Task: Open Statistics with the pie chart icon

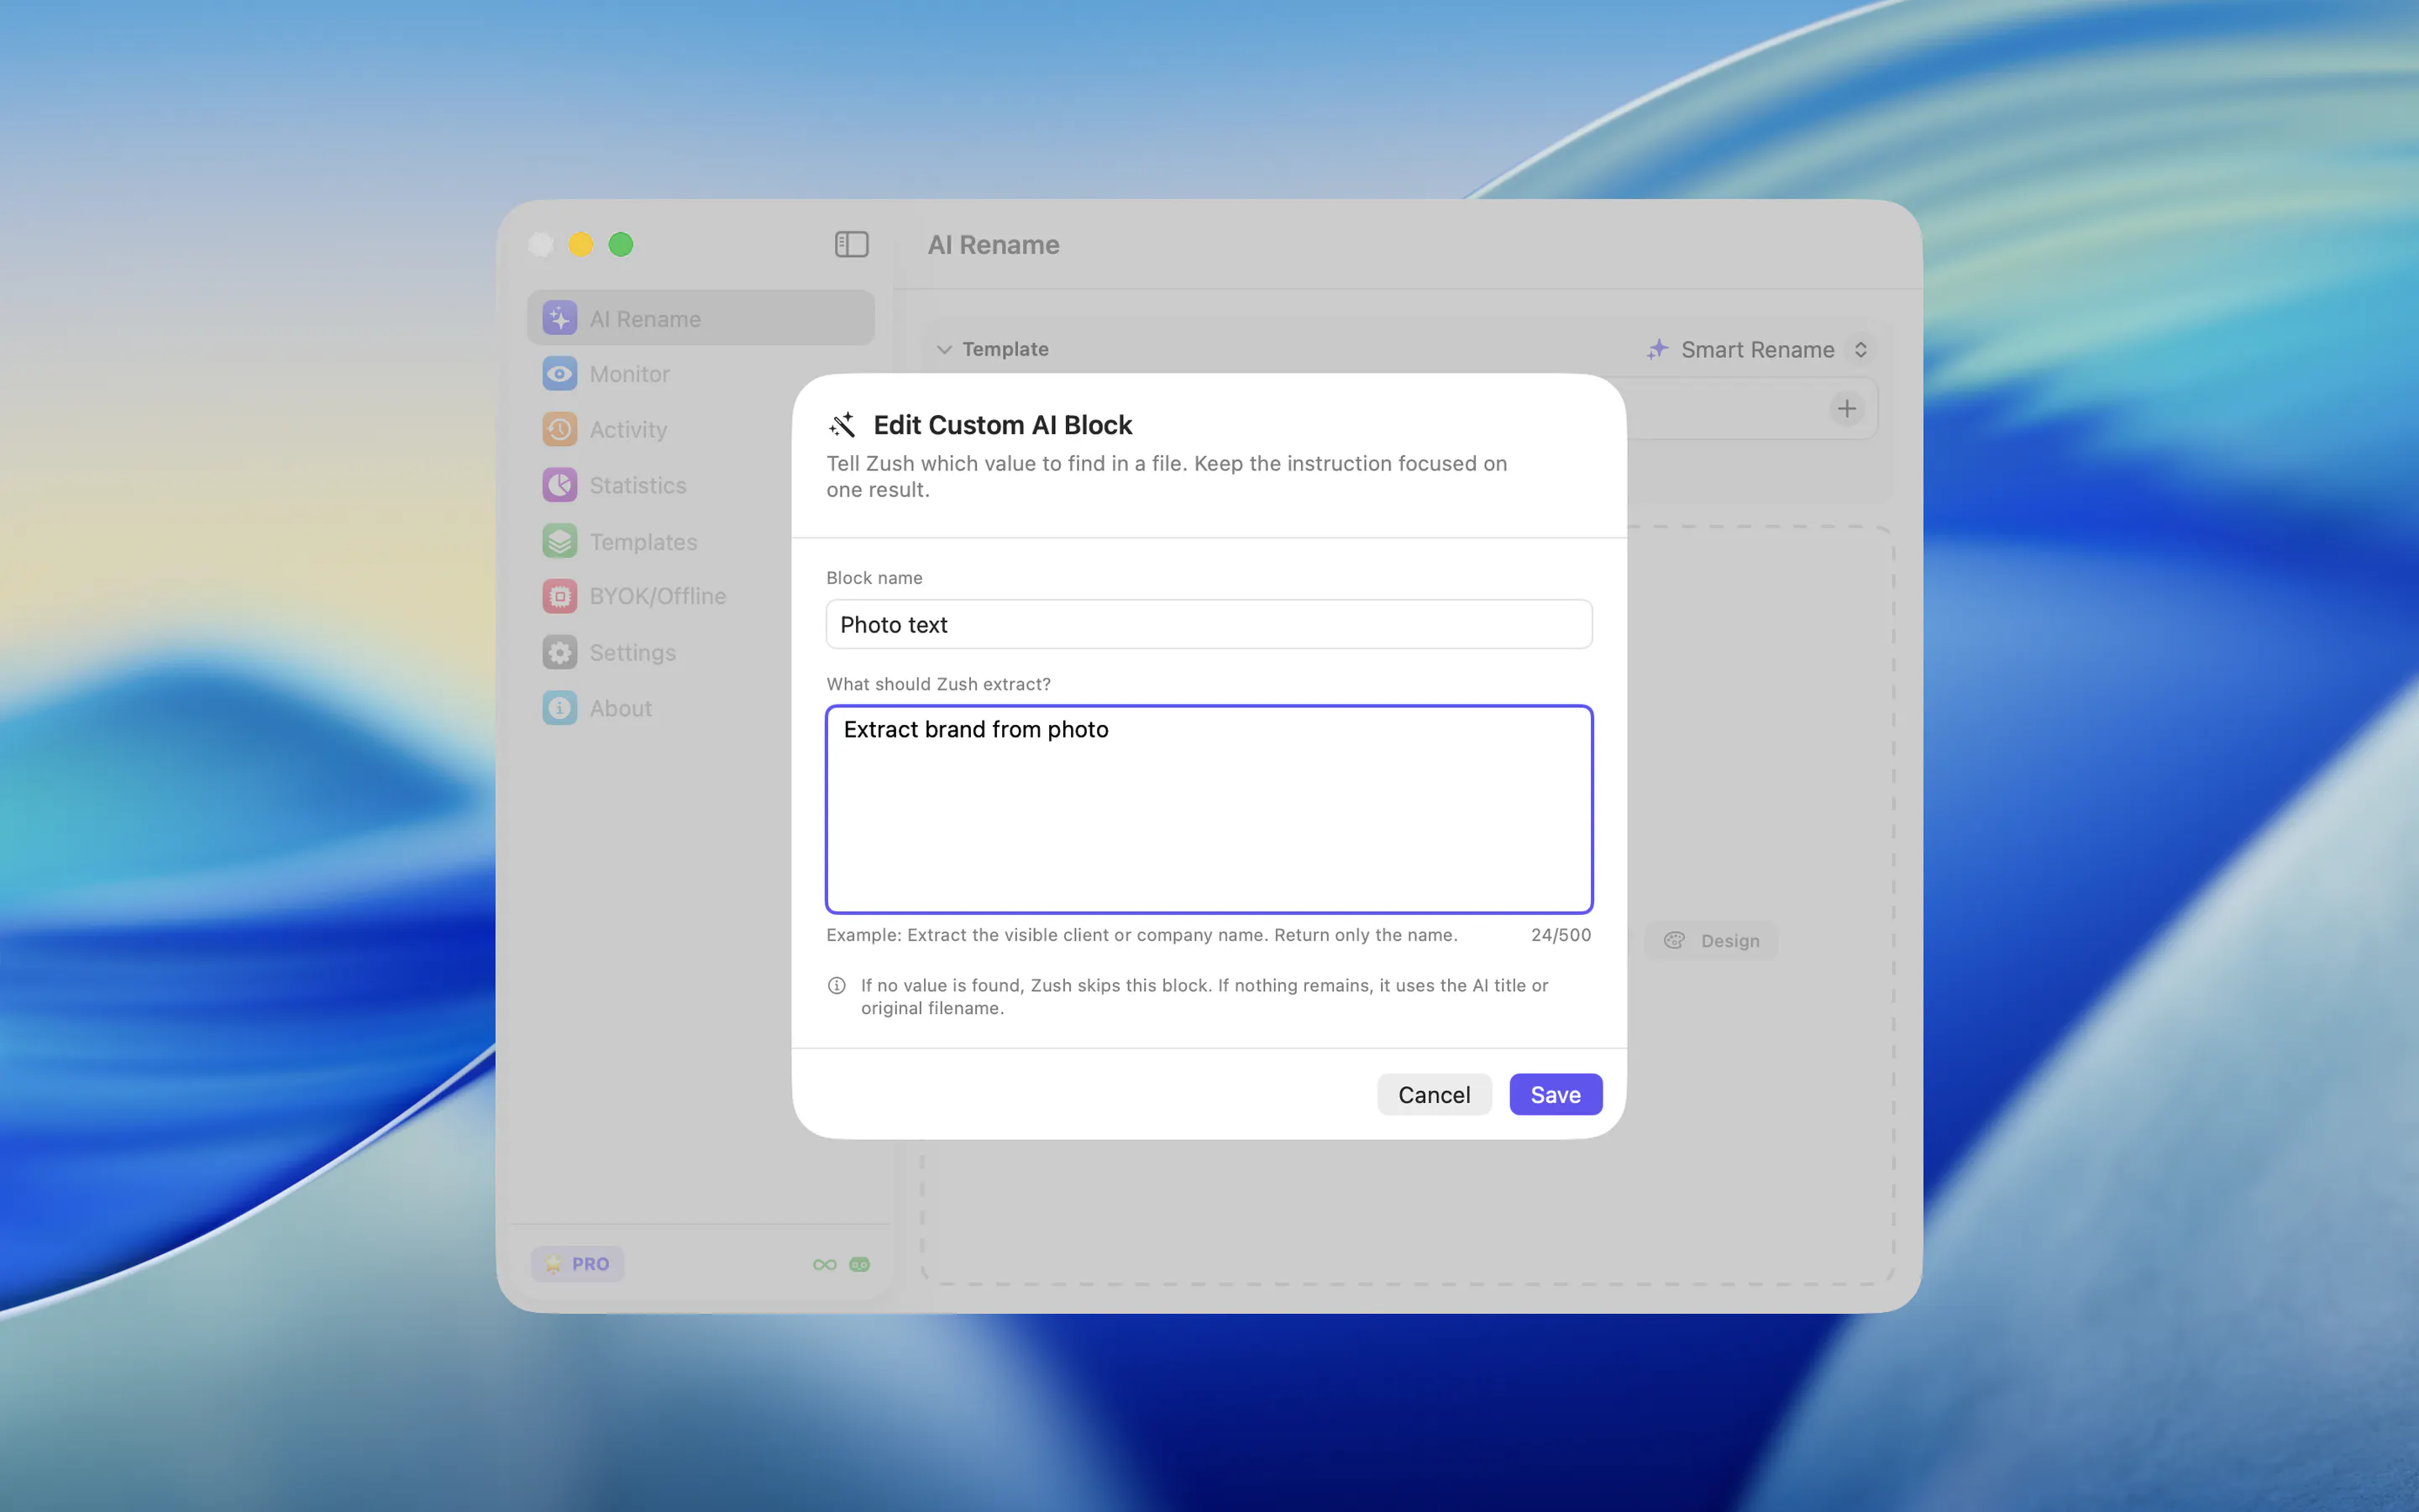Action: tap(559, 485)
